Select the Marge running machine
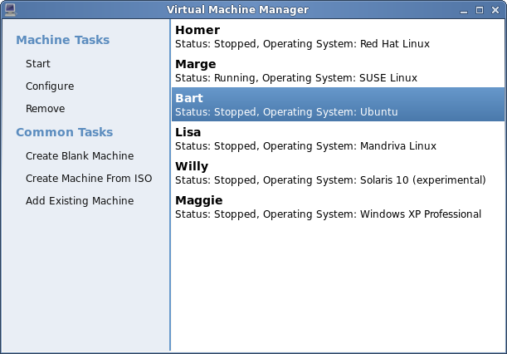The height and width of the screenshot is (354, 507). click(338, 71)
